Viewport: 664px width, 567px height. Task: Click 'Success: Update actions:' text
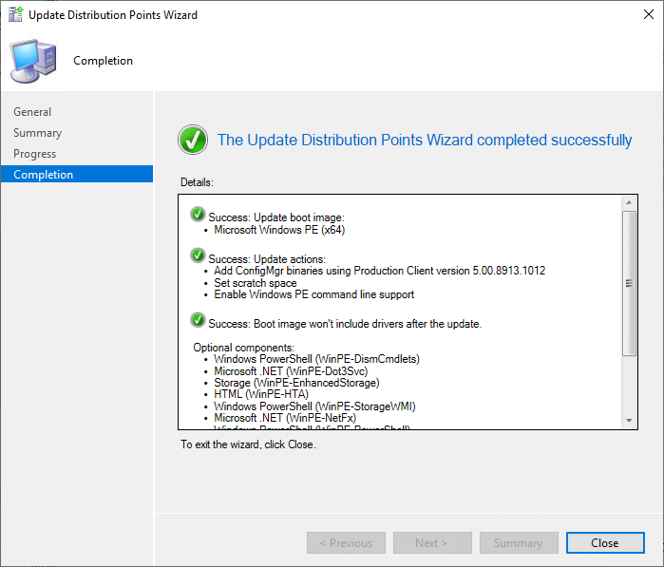click(x=267, y=259)
